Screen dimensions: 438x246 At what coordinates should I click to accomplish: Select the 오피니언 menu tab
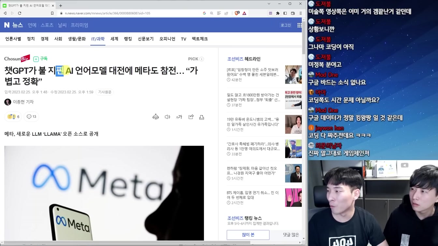[x=167, y=39]
